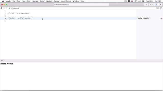
Task: Click the Wi-Fi status icon
Action: (135, 1)
